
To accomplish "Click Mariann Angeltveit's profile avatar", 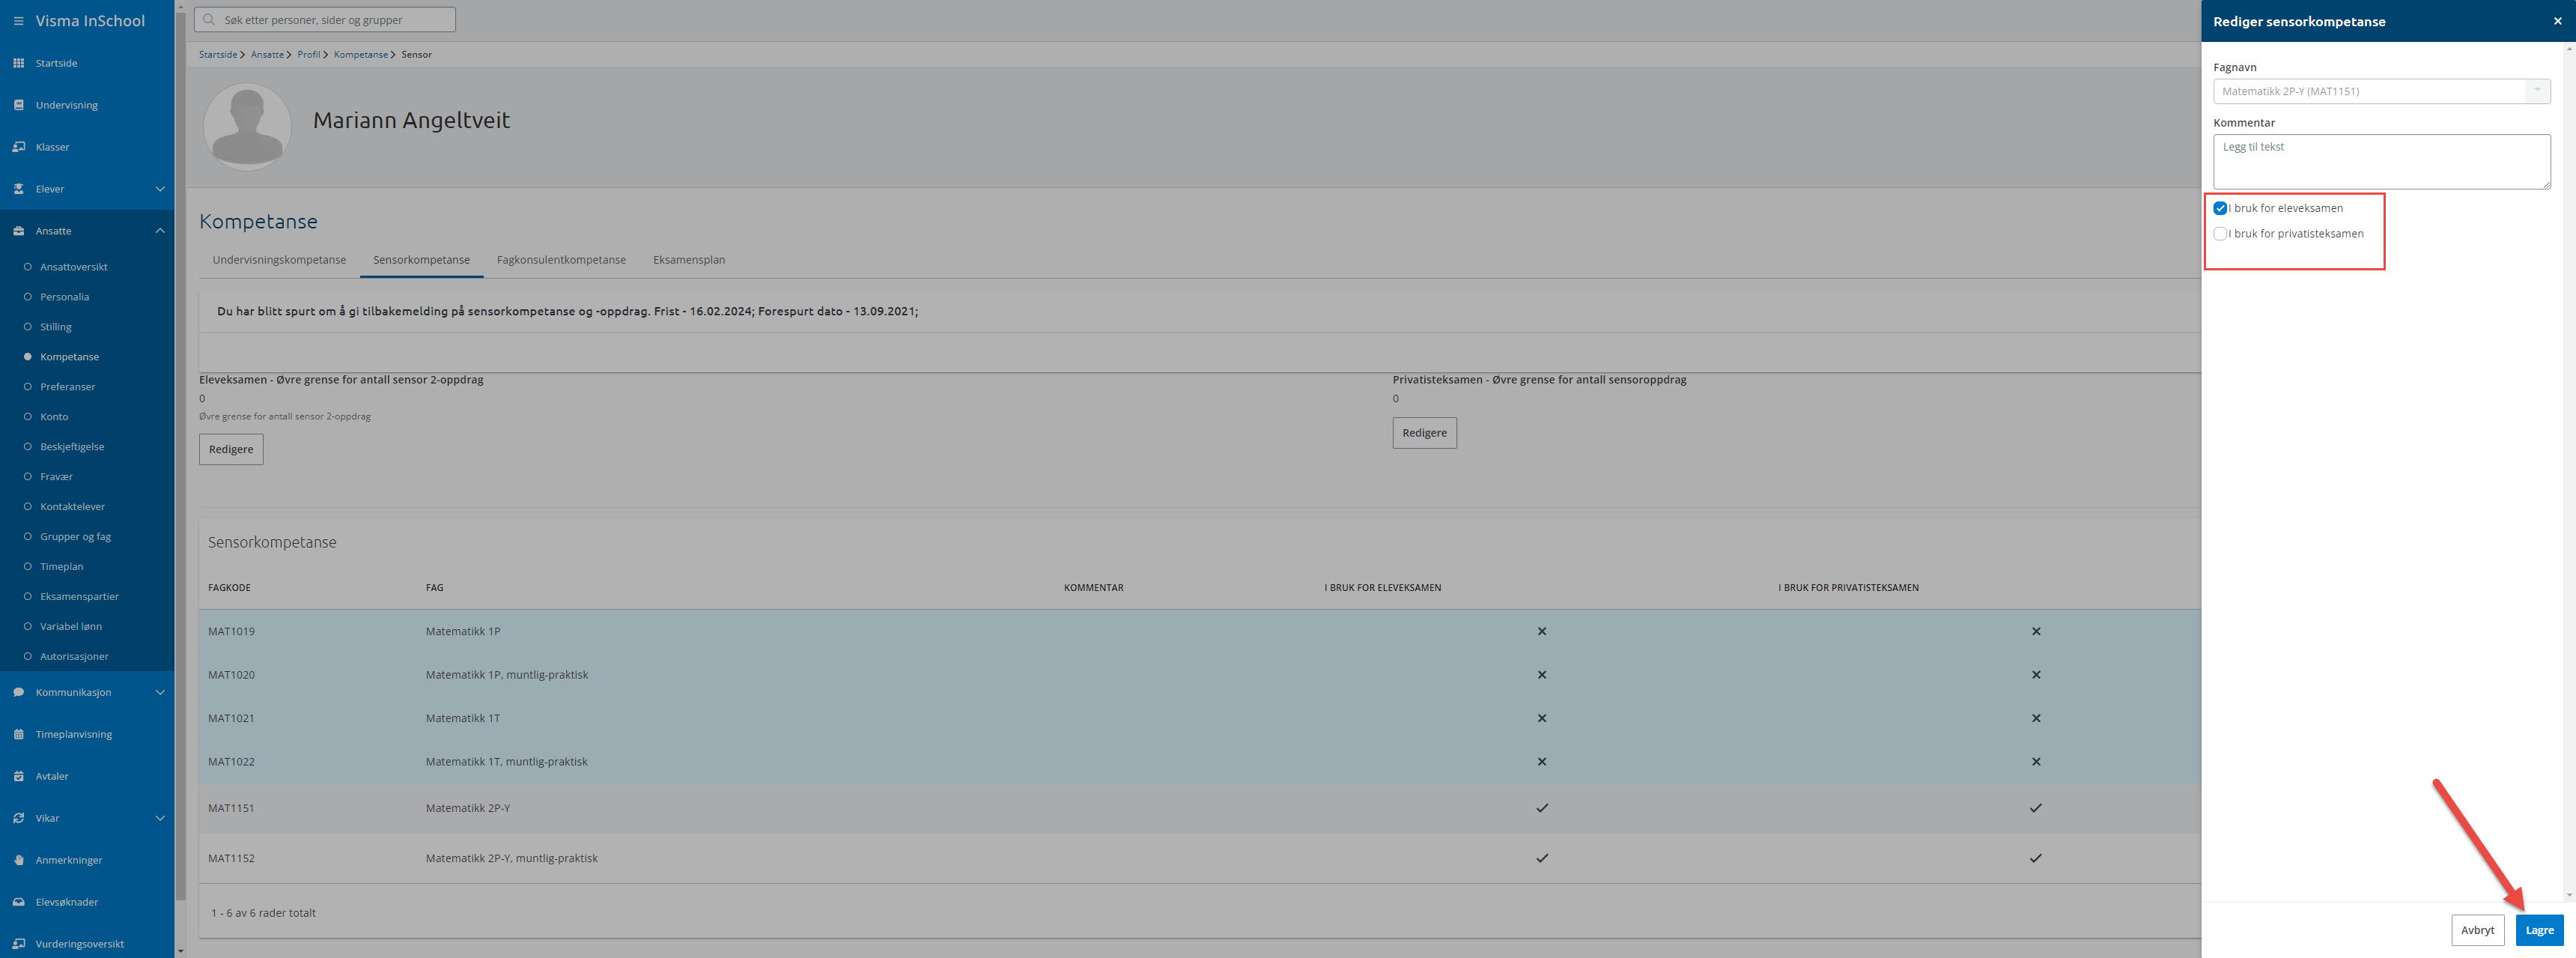I will 247,126.
